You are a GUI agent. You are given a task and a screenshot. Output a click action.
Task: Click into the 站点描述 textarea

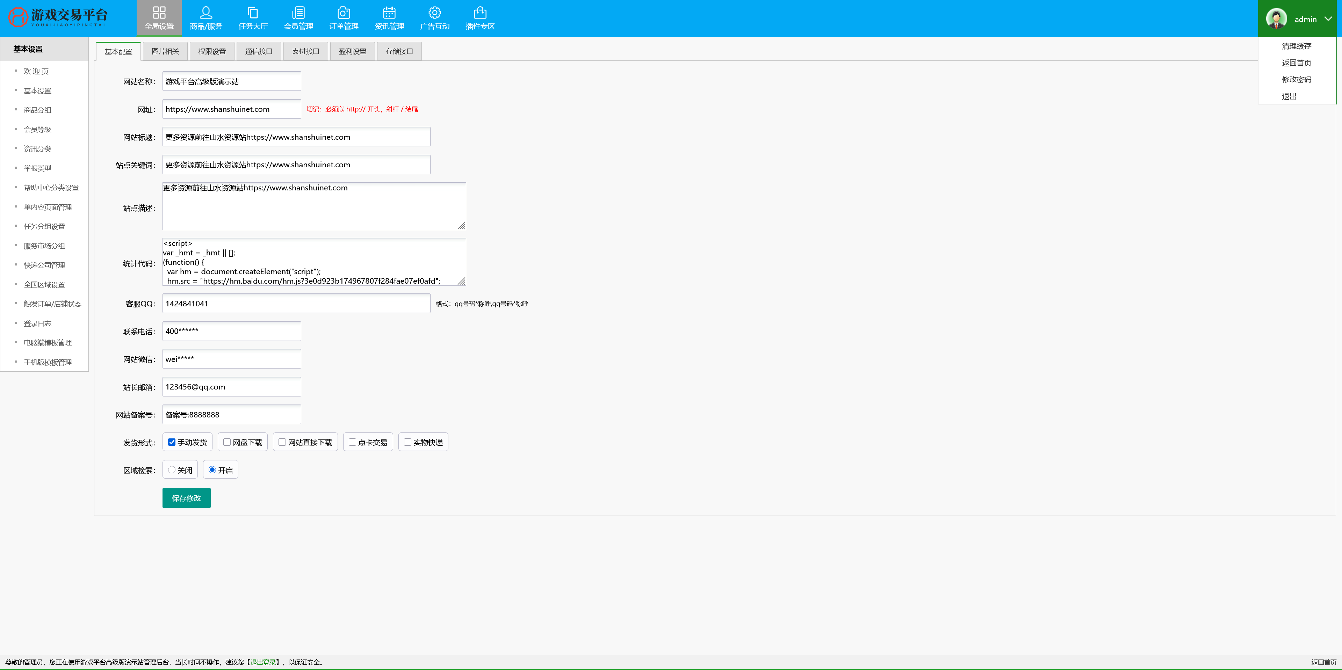pyautogui.click(x=314, y=206)
